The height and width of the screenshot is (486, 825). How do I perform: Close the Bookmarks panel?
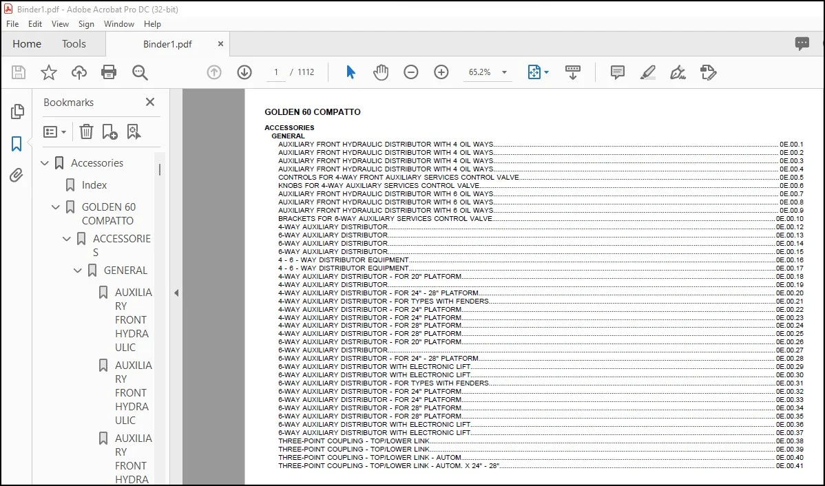pos(150,102)
